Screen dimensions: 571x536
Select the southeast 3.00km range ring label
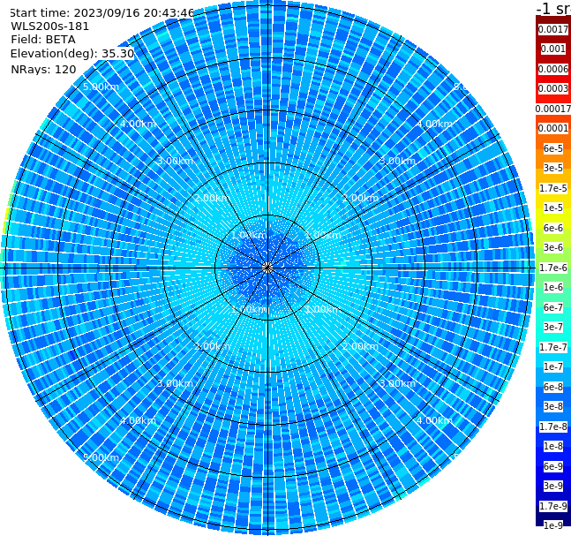pos(397,383)
